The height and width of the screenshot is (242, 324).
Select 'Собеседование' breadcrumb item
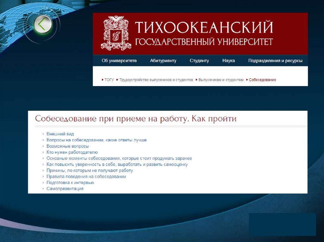[x=262, y=80]
